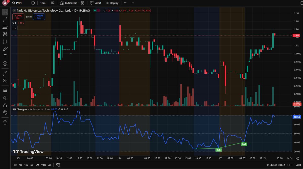Remove drawings with the trash icon
303x169 pixels.
(x=5, y=122)
